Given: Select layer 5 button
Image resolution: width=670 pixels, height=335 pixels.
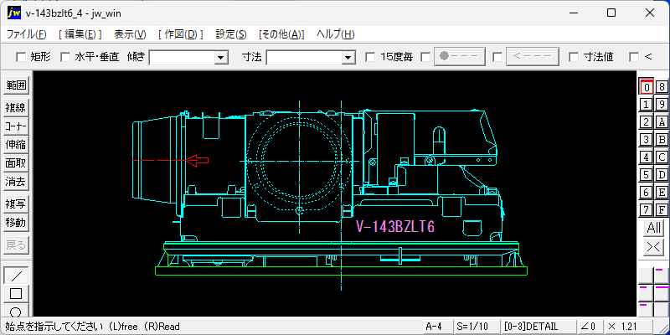Looking at the screenshot, I should click(647, 175).
